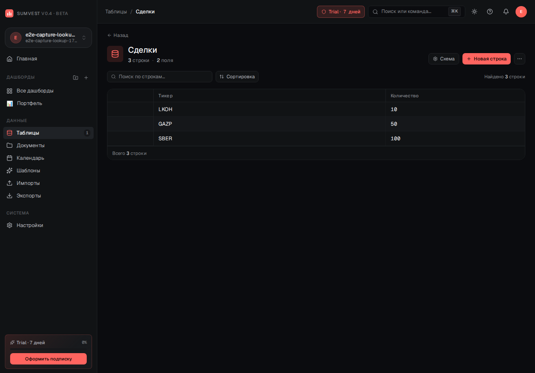535x373 pixels.
Task: Open the user avatar menu E
Action: click(521, 12)
